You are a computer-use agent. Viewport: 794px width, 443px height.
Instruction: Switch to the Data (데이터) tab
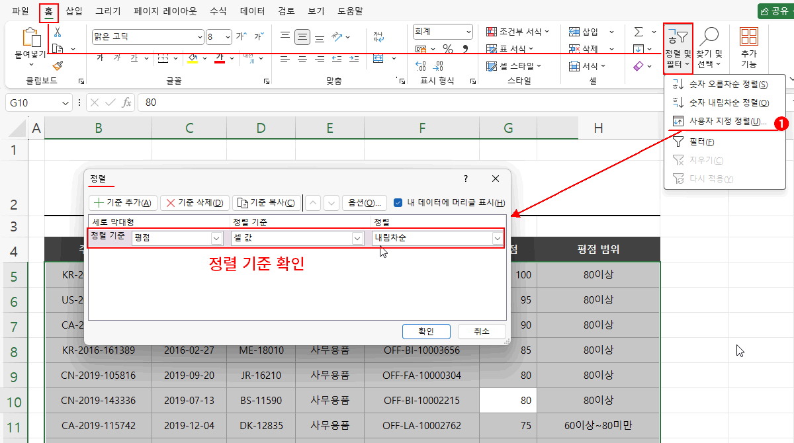[253, 11]
